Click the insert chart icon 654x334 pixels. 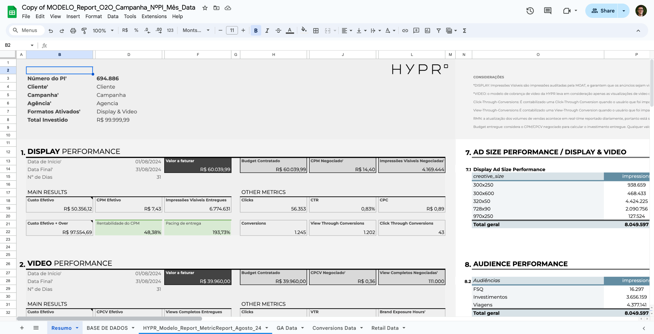pyautogui.click(x=427, y=31)
